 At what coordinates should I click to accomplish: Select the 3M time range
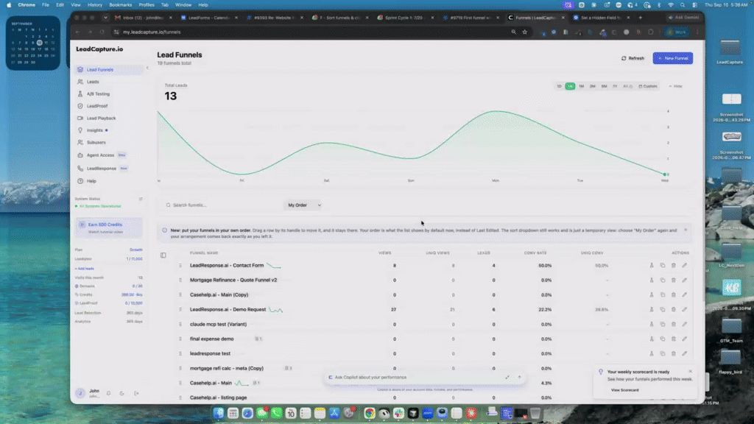(x=593, y=86)
